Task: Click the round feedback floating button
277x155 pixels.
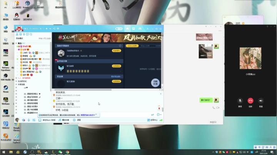Action: [x=155, y=82]
